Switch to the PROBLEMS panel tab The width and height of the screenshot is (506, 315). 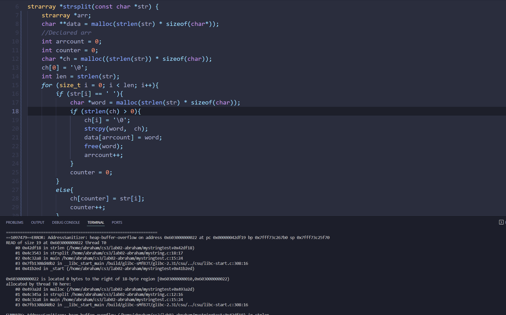tap(14, 222)
